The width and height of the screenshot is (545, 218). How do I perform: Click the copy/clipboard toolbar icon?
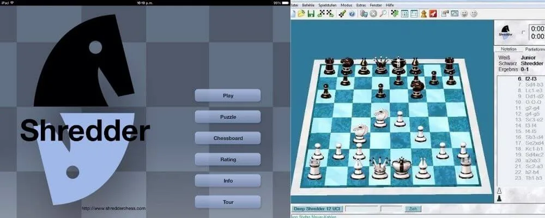pyautogui.click(x=364, y=14)
